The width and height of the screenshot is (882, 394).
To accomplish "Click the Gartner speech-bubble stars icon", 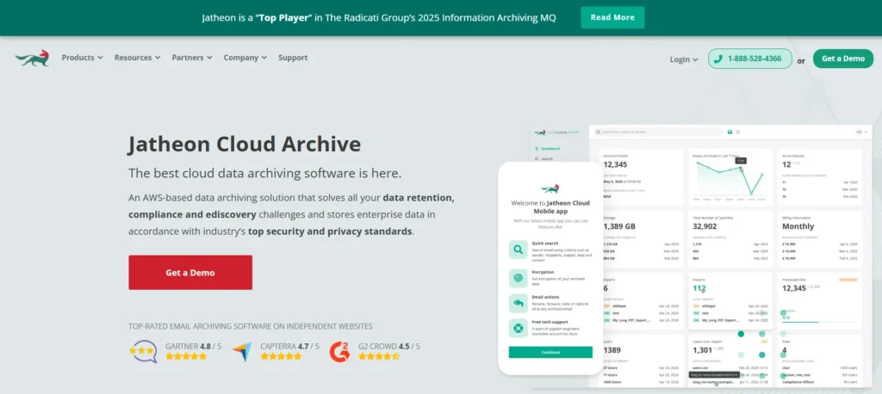I will click(x=143, y=351).
